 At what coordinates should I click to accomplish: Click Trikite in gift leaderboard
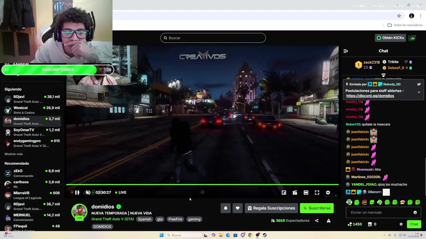393,62
